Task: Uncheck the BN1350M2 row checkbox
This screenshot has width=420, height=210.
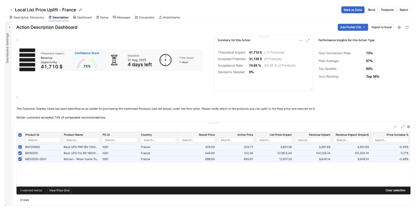Action: [x=20, y=147]
